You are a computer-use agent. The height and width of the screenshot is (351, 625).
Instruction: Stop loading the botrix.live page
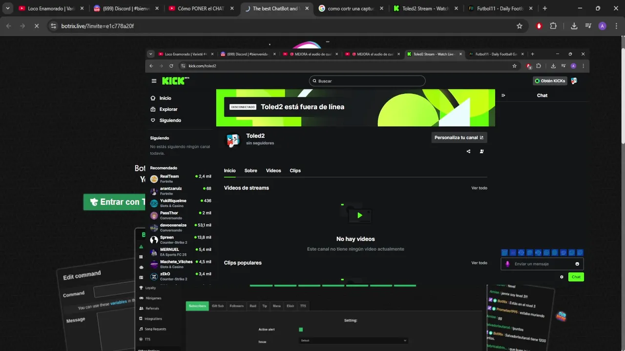(36, 26)
